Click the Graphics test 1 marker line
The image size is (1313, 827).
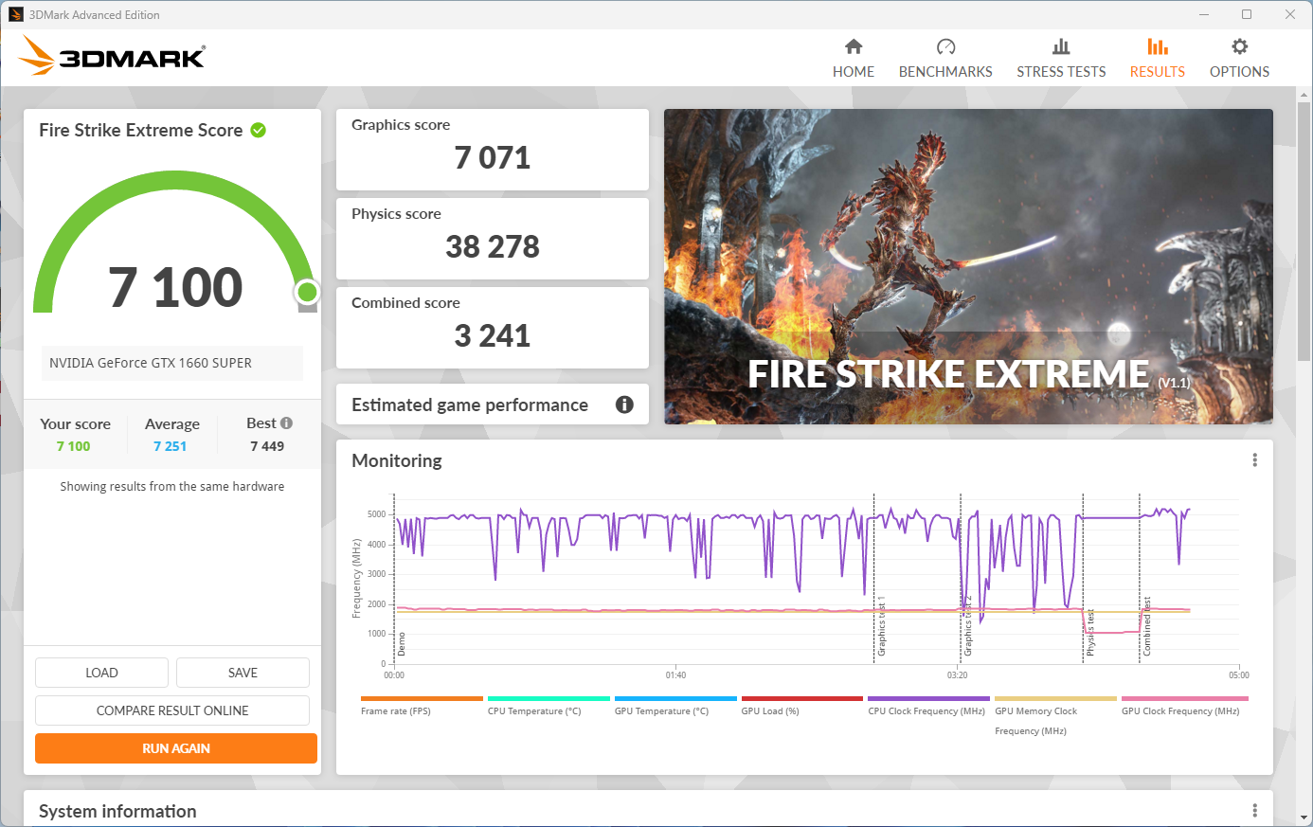coord(873,578)
